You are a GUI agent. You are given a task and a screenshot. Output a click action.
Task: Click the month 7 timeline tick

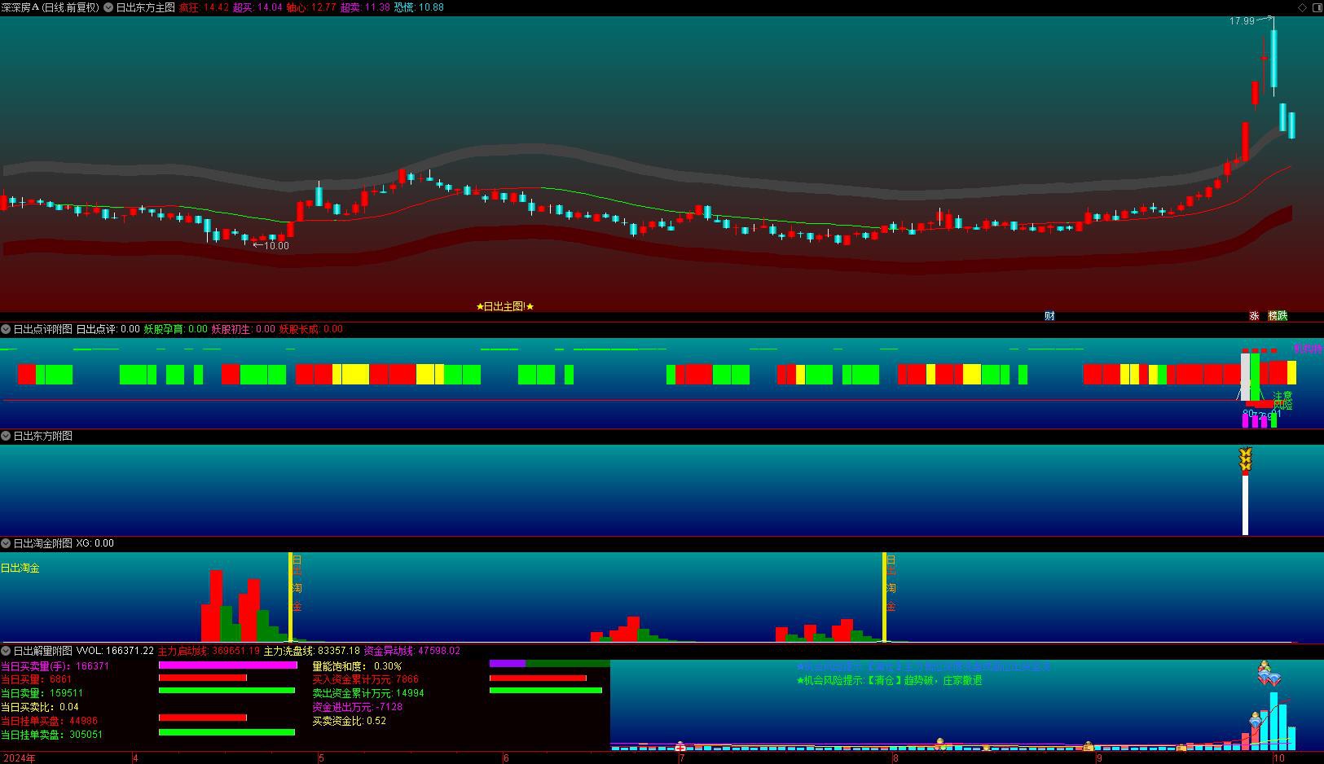pos(681,758)
